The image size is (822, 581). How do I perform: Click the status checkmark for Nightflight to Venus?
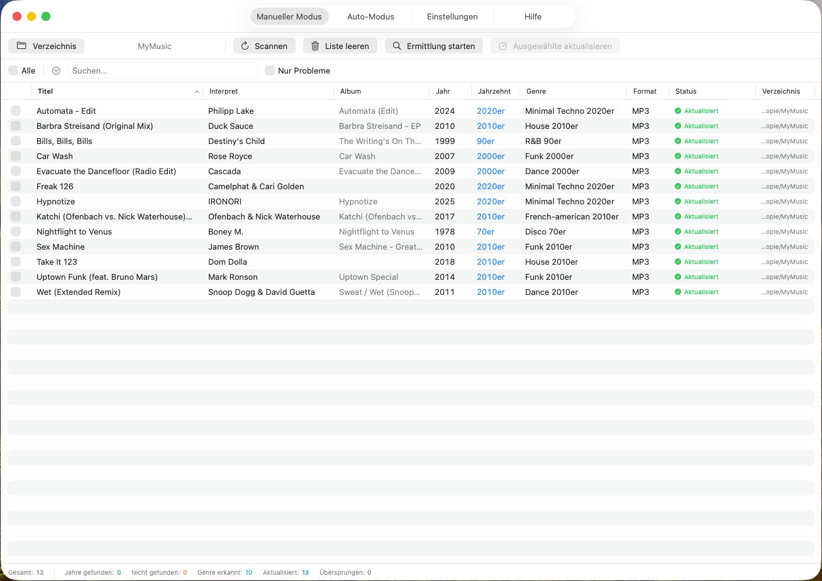pyautogui.click(x=677, y=232)
